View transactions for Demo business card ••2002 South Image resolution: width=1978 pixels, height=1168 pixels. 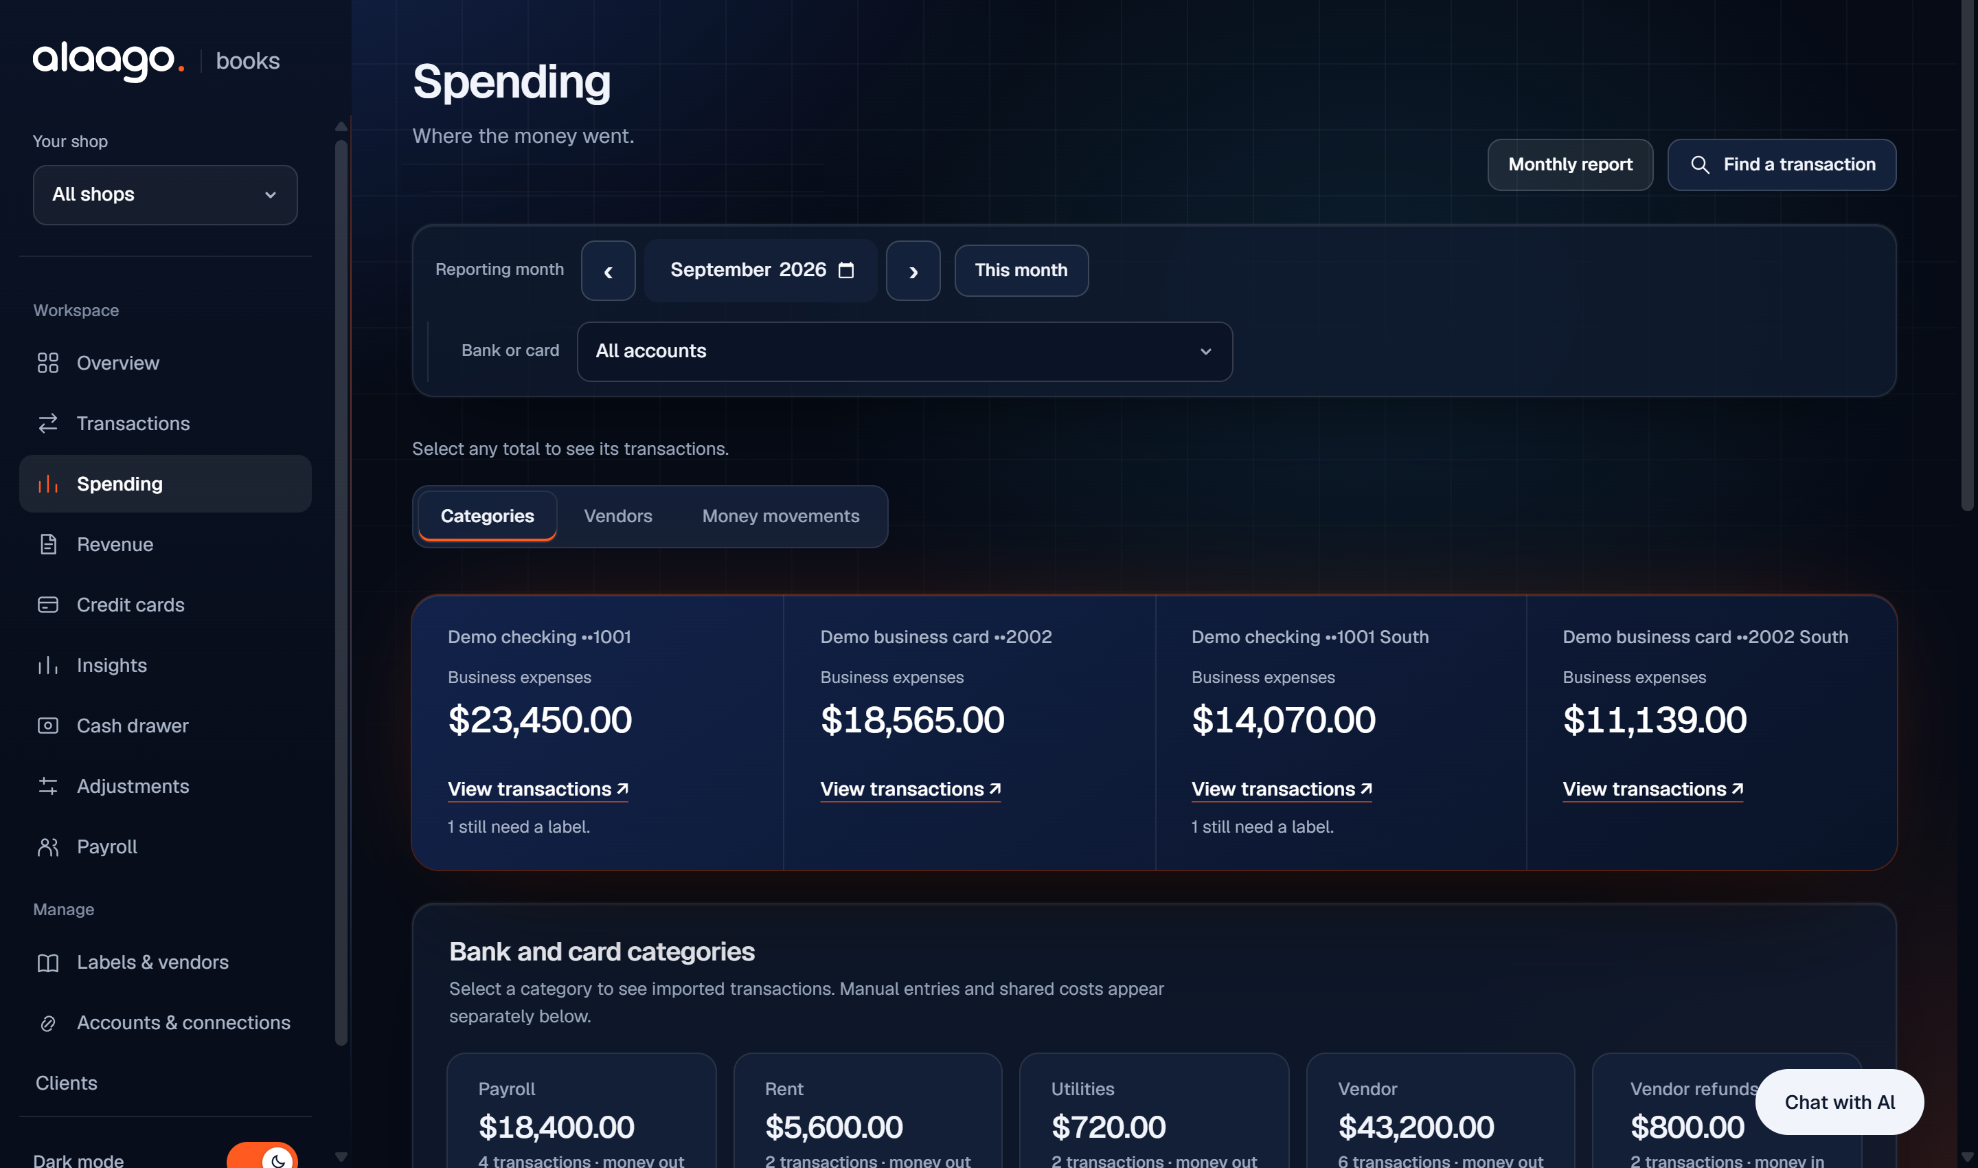click(1653, 789)
